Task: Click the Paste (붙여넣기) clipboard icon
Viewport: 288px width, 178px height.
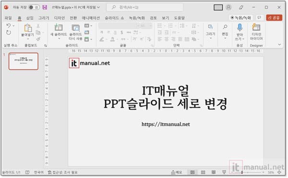Action: [x=28, y=28]
